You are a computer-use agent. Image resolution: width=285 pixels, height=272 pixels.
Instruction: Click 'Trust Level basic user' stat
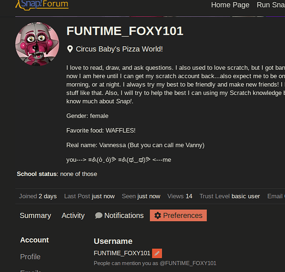pyautogui.click(x=230, y=196)
